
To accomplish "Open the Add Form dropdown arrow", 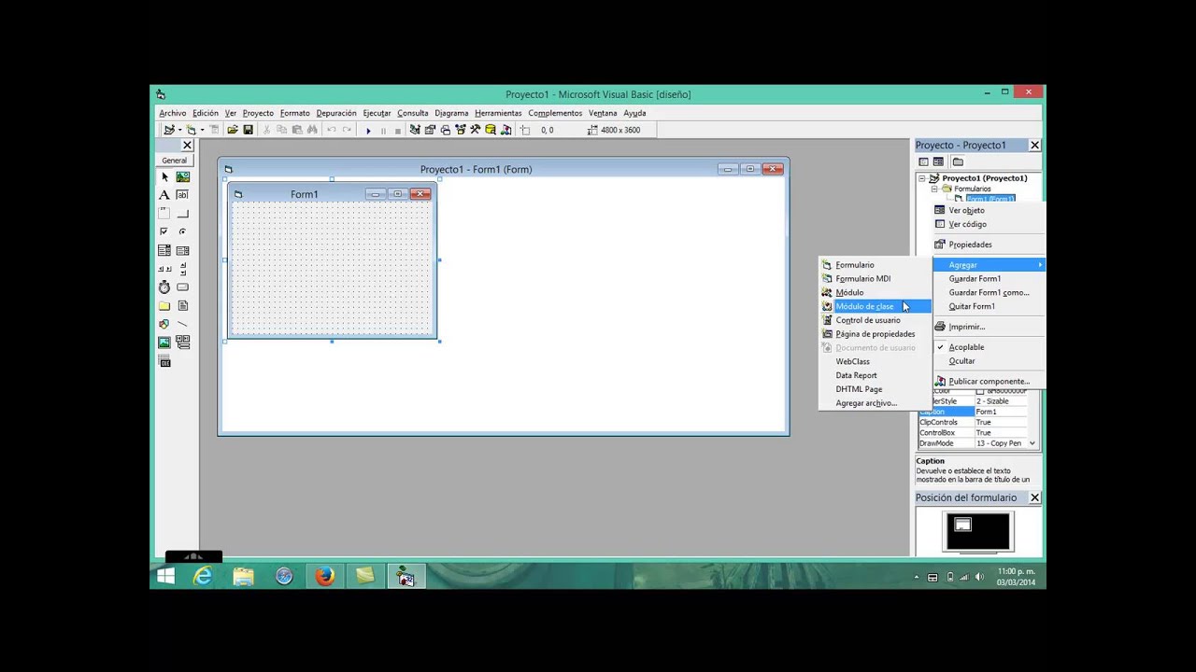I will 202,130.
